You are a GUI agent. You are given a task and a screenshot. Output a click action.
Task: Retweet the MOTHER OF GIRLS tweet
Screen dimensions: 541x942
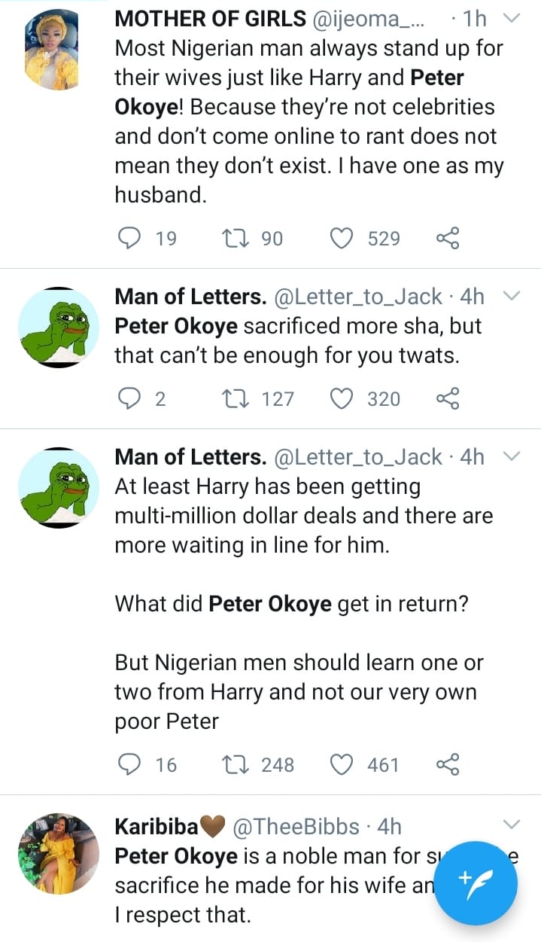pyautogui.click(x=237, y=239)
